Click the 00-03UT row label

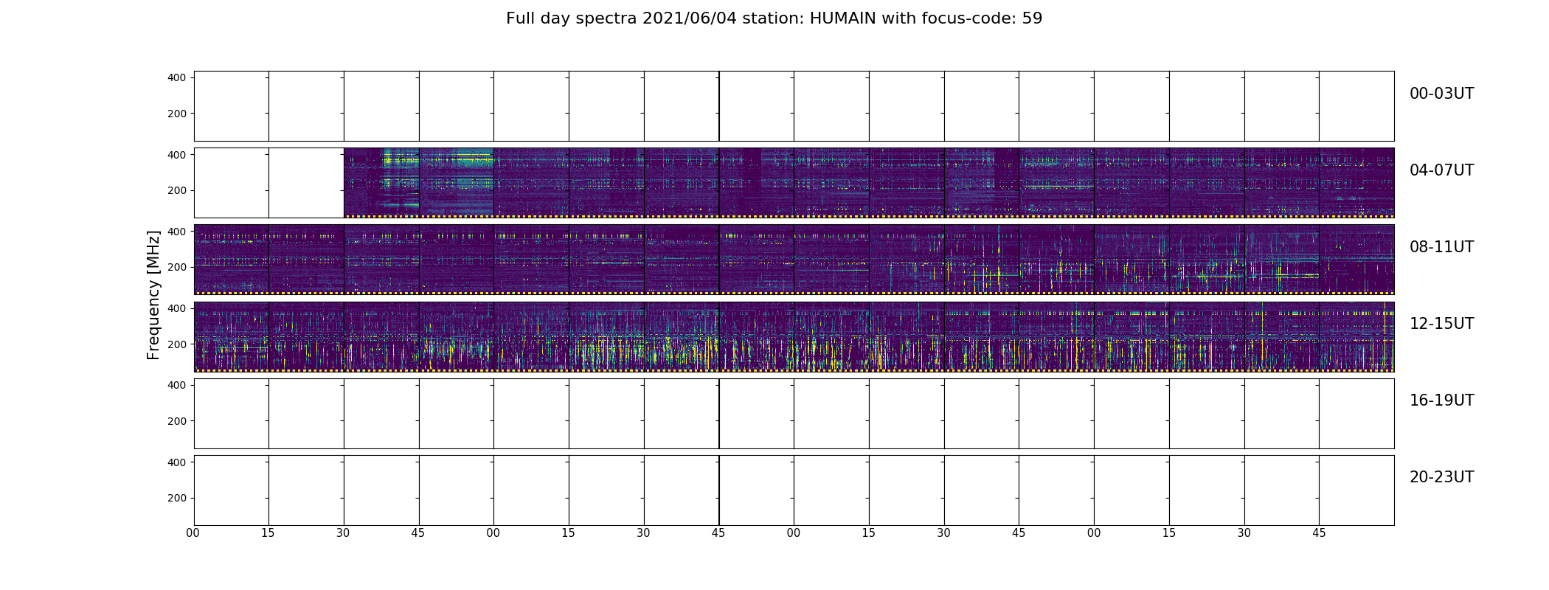point(1441,94)
